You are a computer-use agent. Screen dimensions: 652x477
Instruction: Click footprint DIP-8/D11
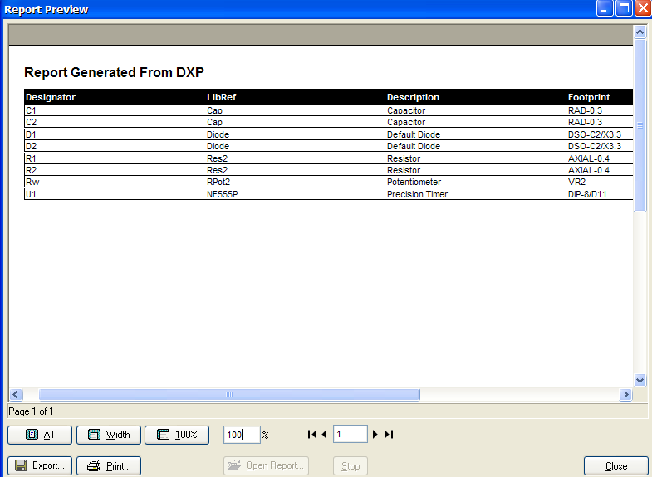(587, 194)
